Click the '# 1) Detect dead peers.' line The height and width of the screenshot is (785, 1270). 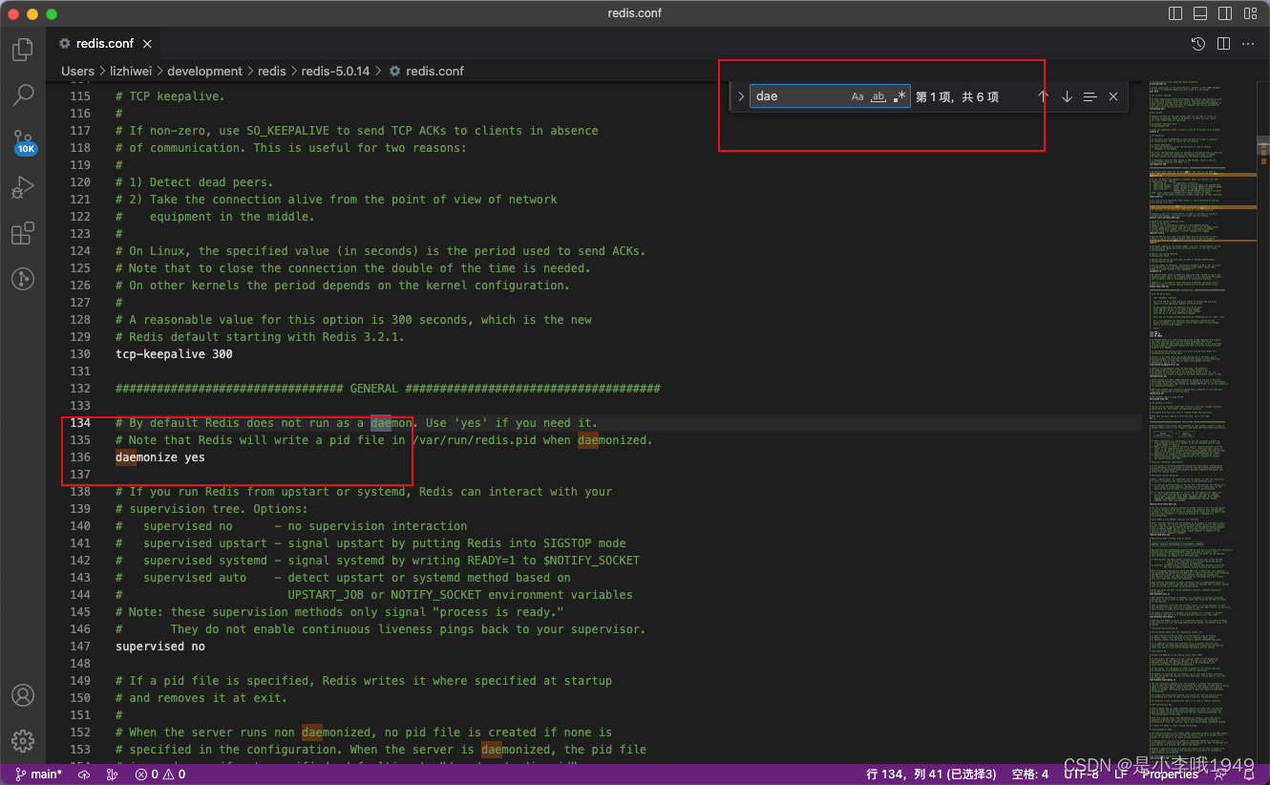(x=194, y=182)
